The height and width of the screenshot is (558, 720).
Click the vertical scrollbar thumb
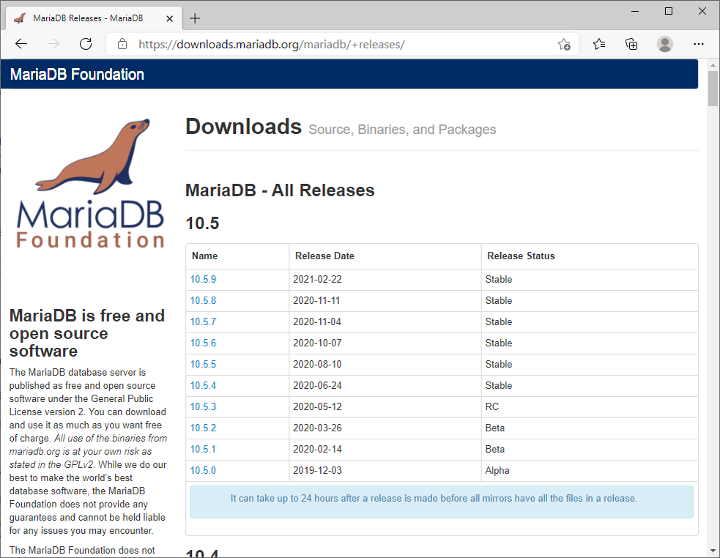coord(713,89)
